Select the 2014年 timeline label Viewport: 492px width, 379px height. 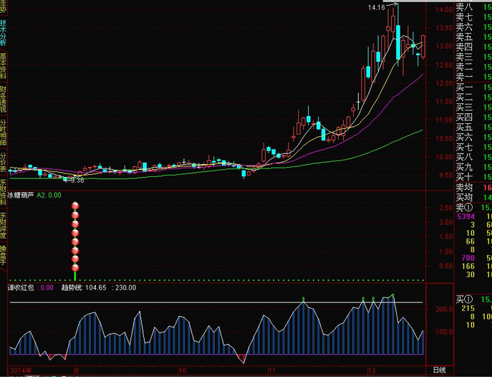pyautogui.click(x=21, y=370)
